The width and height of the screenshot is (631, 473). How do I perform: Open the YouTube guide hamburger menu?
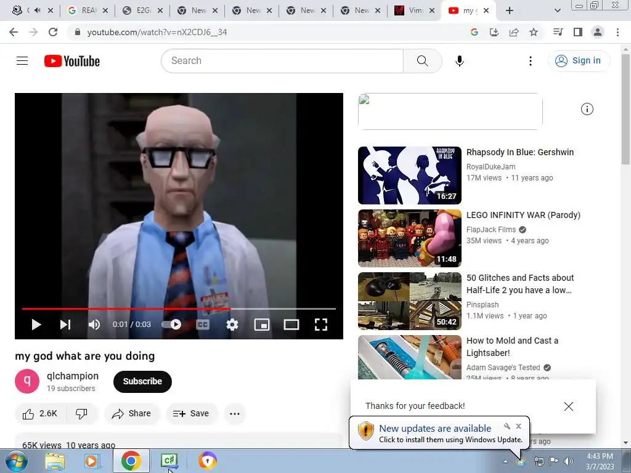(22, 61)
